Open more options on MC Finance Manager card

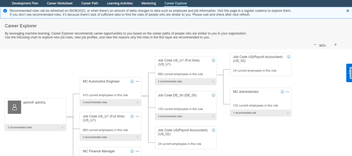pyautogui.click(x=137, y=151)
